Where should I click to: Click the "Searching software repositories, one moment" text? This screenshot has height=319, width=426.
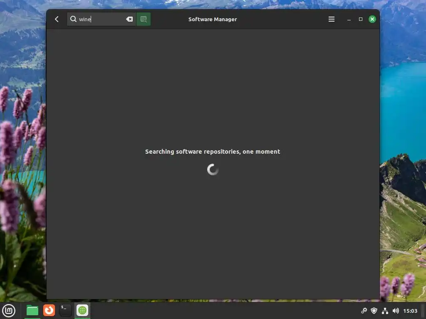click(213, 152)
